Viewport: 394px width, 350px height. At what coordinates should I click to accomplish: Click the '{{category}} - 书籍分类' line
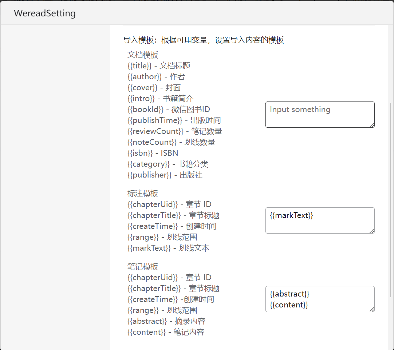pyautogui.click(x=168, y=164)
